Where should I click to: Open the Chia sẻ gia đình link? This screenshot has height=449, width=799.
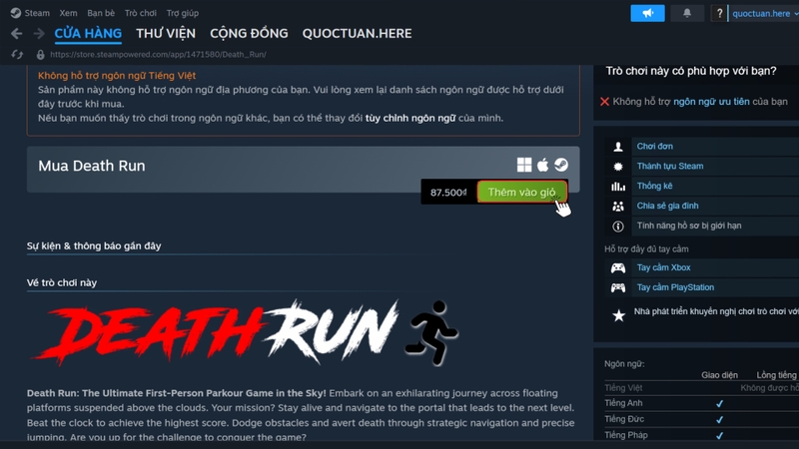tap(667, 206)
